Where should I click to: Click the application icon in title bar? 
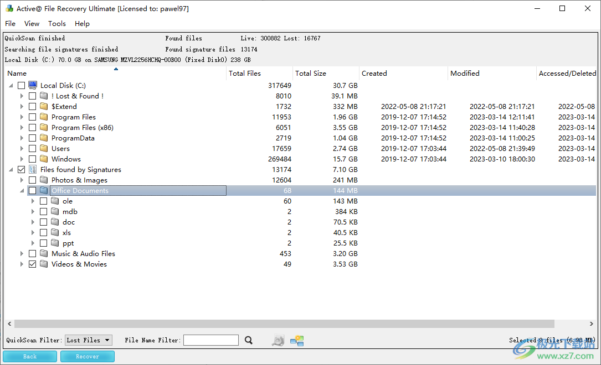(x=9, y=8)
